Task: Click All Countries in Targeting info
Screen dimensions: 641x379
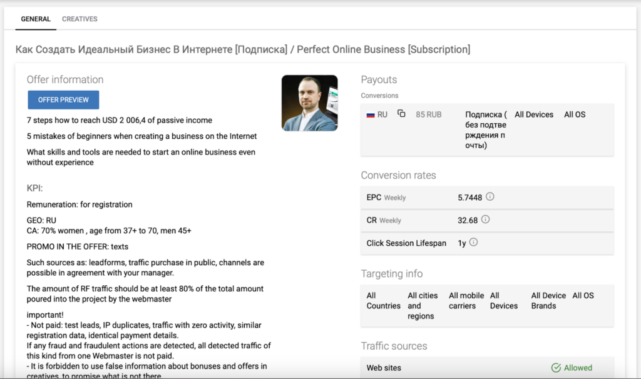Action: pyautogui.click(x=384, y=301)
